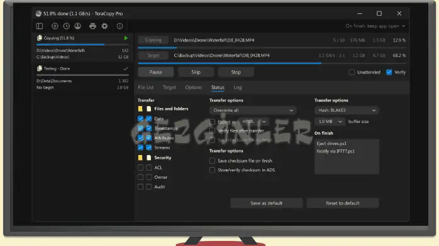Click the source file progress bar
The width and height of the screenshot is (439, 246).
click(x=272, y=48)
